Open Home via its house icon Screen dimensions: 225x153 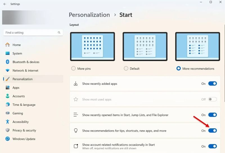(8, 45)
